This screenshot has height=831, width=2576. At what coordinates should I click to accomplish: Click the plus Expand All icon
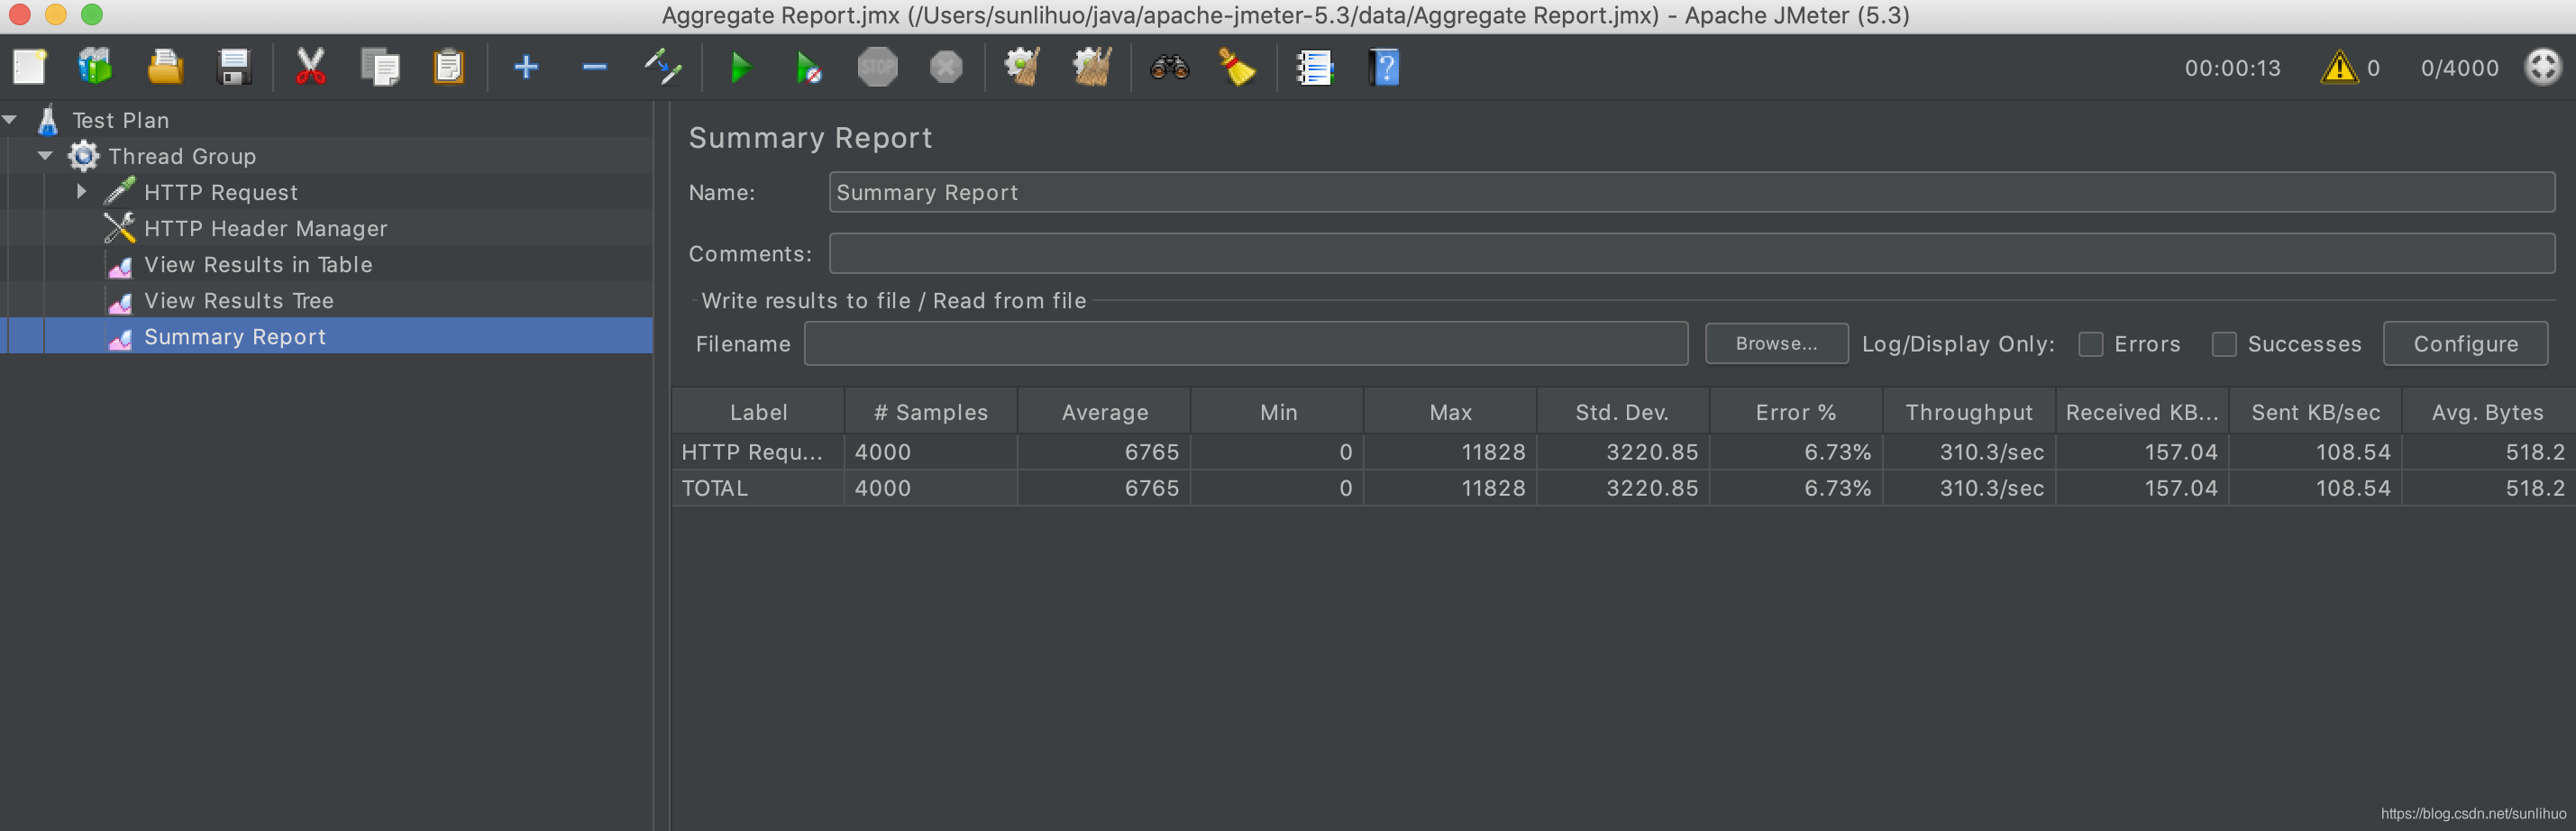[526, 68]
